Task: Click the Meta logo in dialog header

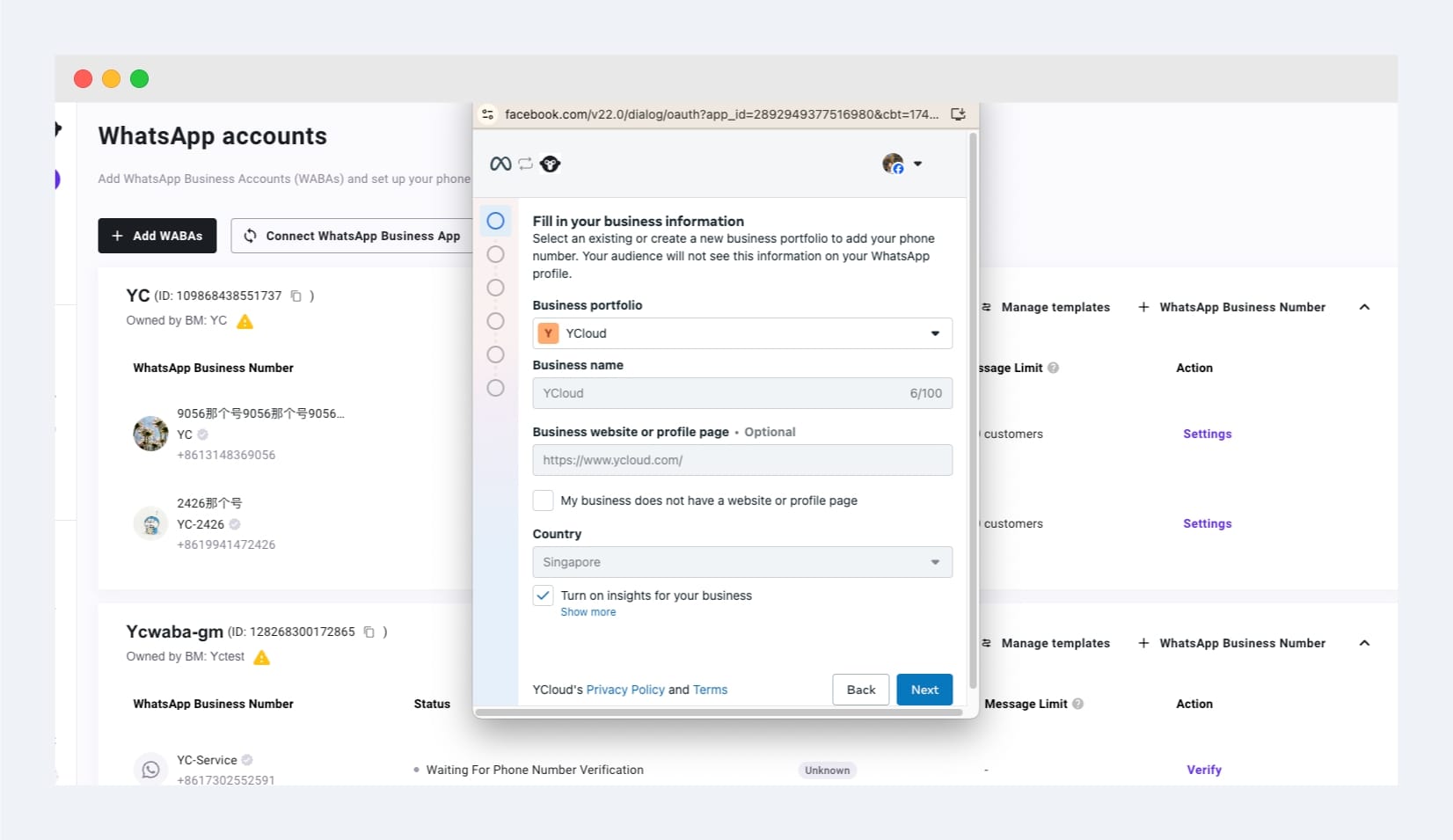Action: coord(500,164)
